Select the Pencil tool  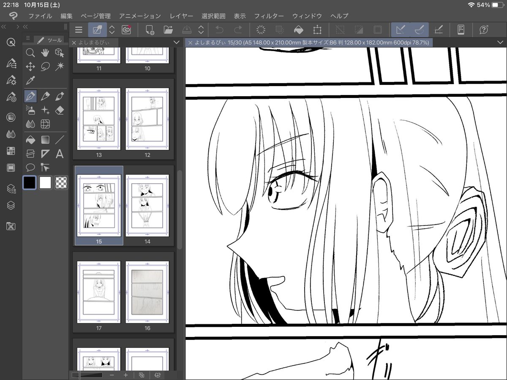(45, 96)
